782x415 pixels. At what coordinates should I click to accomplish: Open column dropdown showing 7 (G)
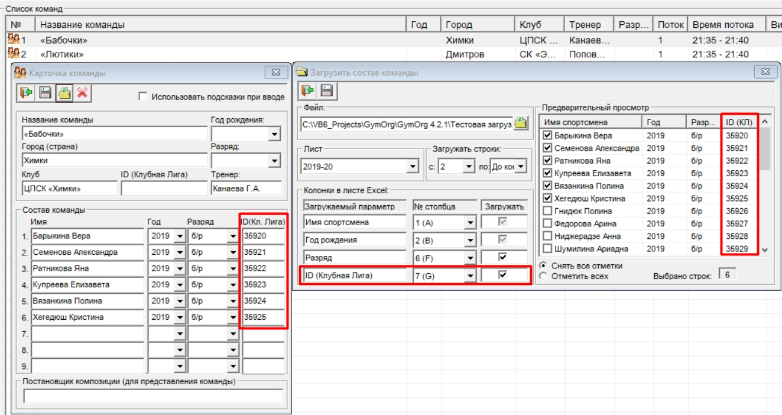tap(471, 275)
